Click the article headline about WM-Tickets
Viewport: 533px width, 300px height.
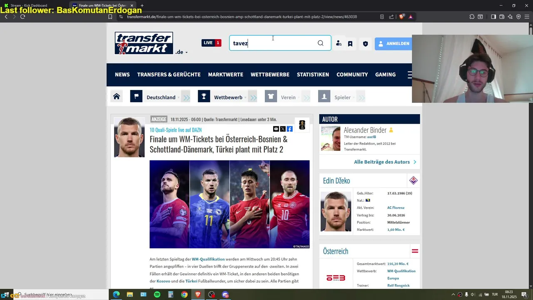(x=219, y=144)
